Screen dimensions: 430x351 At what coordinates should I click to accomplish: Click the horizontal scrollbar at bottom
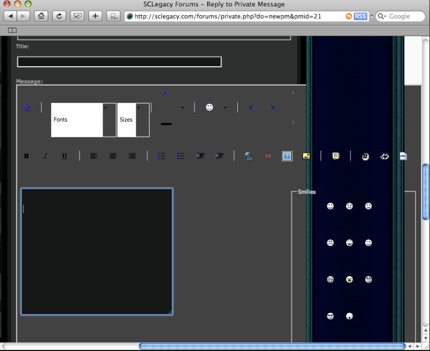(272, 346)
